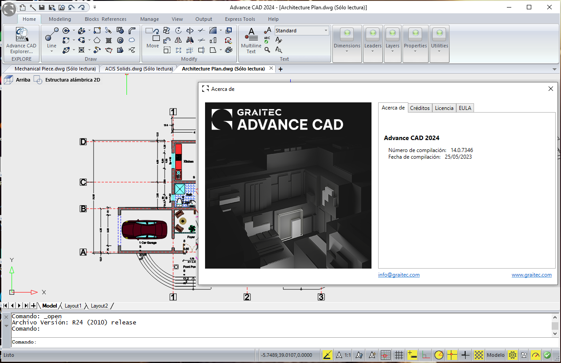Open the document tabs list dropdown arrow
This screenshot has height=363, width=561.
pos(554,69)
